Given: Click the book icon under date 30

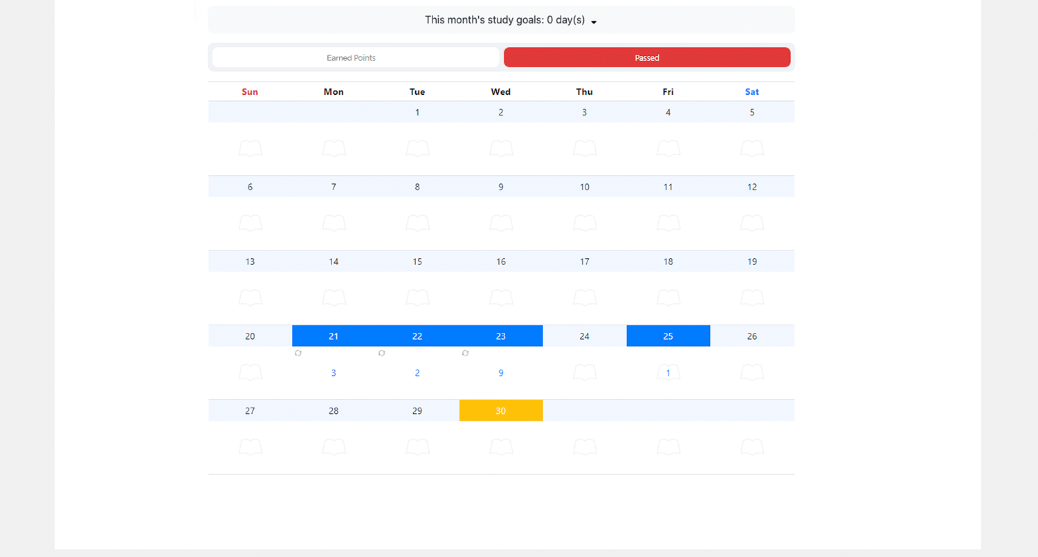Looking at the screenshot, I should [501, 447].
